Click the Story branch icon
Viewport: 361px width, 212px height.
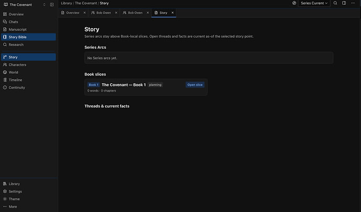[5, 57]
